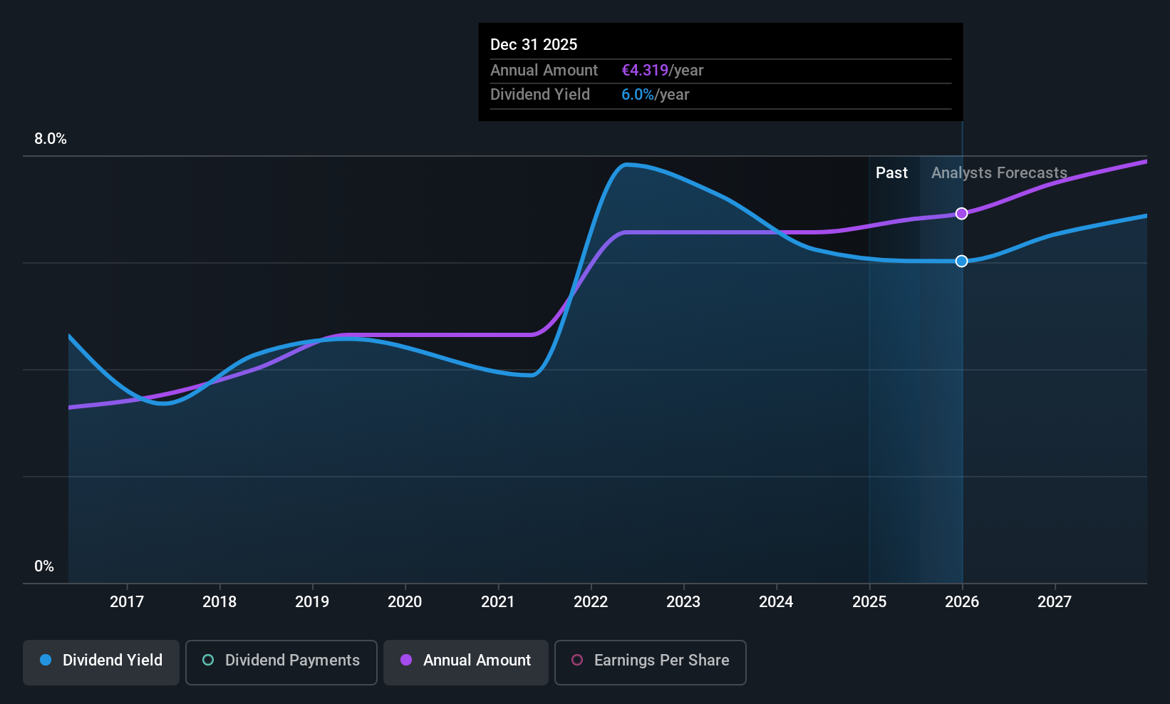Click the Annual Amount tooltip row label
Image resolution: width=1170 pixels, height=704 pixels.
tap(544, 71)
